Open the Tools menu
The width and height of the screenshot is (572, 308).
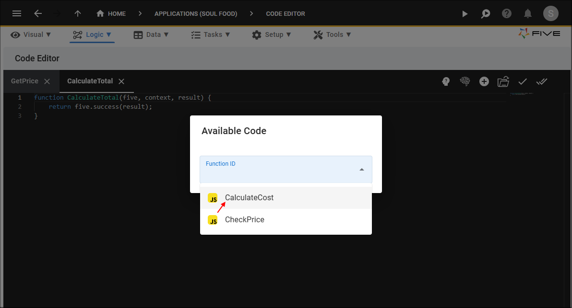click(332, 34)
